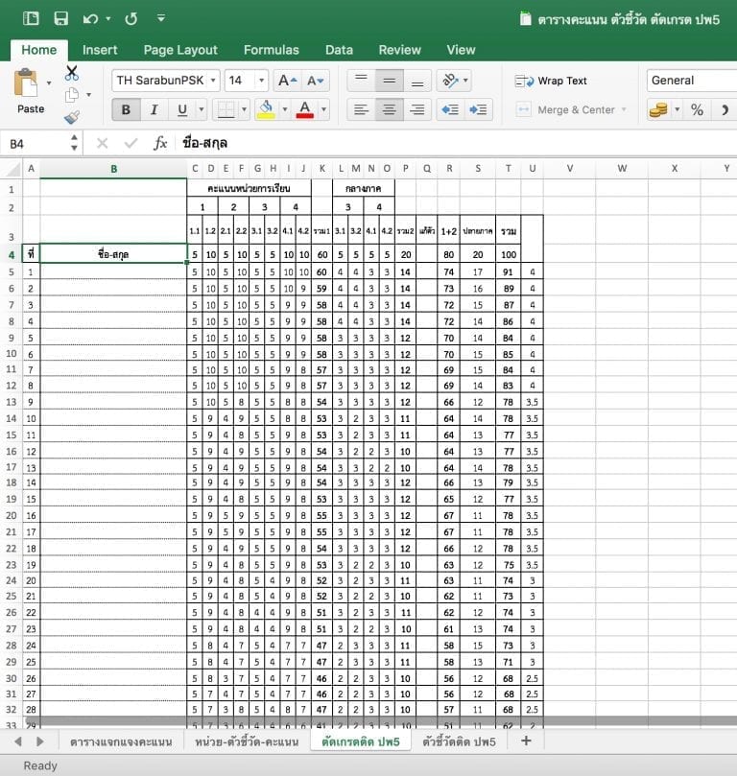
Task: Open the Paste options arrow
Action: [x=49, y=82]
